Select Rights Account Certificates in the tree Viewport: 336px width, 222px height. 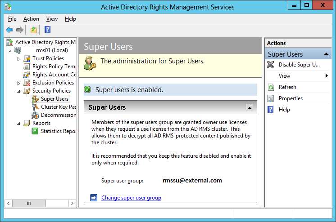pyautogui.click(x=54, y=75)
